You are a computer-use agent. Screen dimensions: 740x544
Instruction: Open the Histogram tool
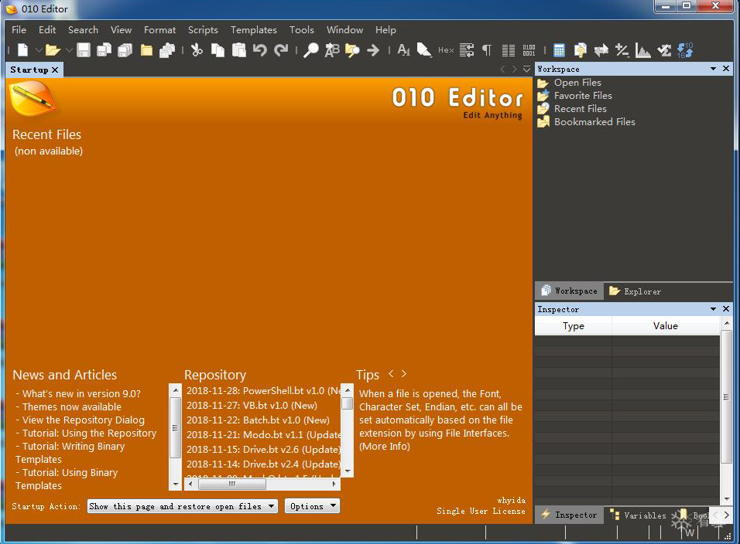(642, 50)
